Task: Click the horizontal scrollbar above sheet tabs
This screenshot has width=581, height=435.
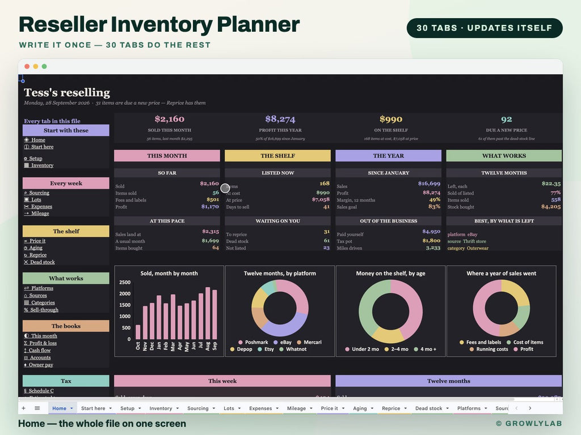Action: (267, 399)
